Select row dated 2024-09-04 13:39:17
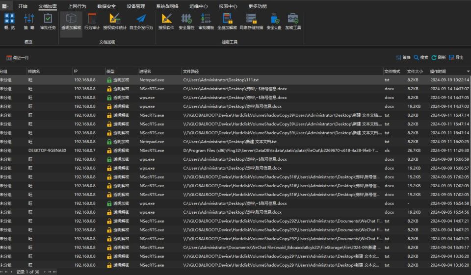The width and height of the screenshot is (471, 275). coord(235,248)
